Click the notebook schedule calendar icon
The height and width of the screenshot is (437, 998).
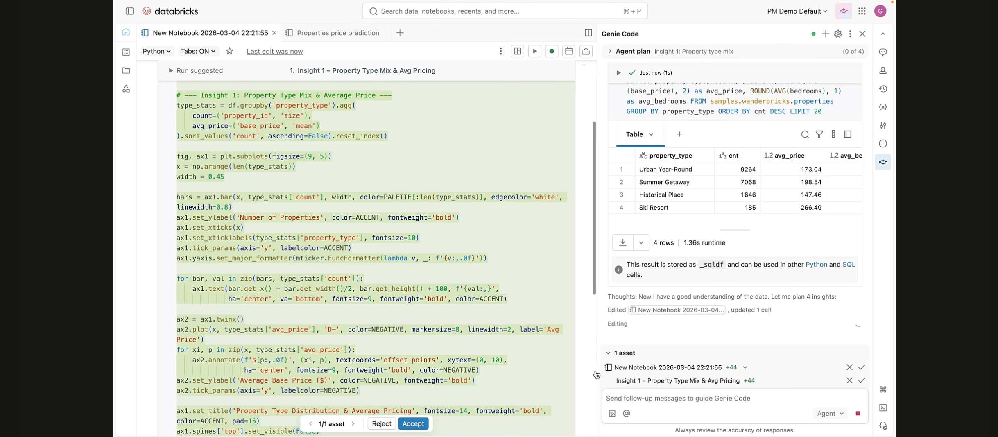pos(568,51)
